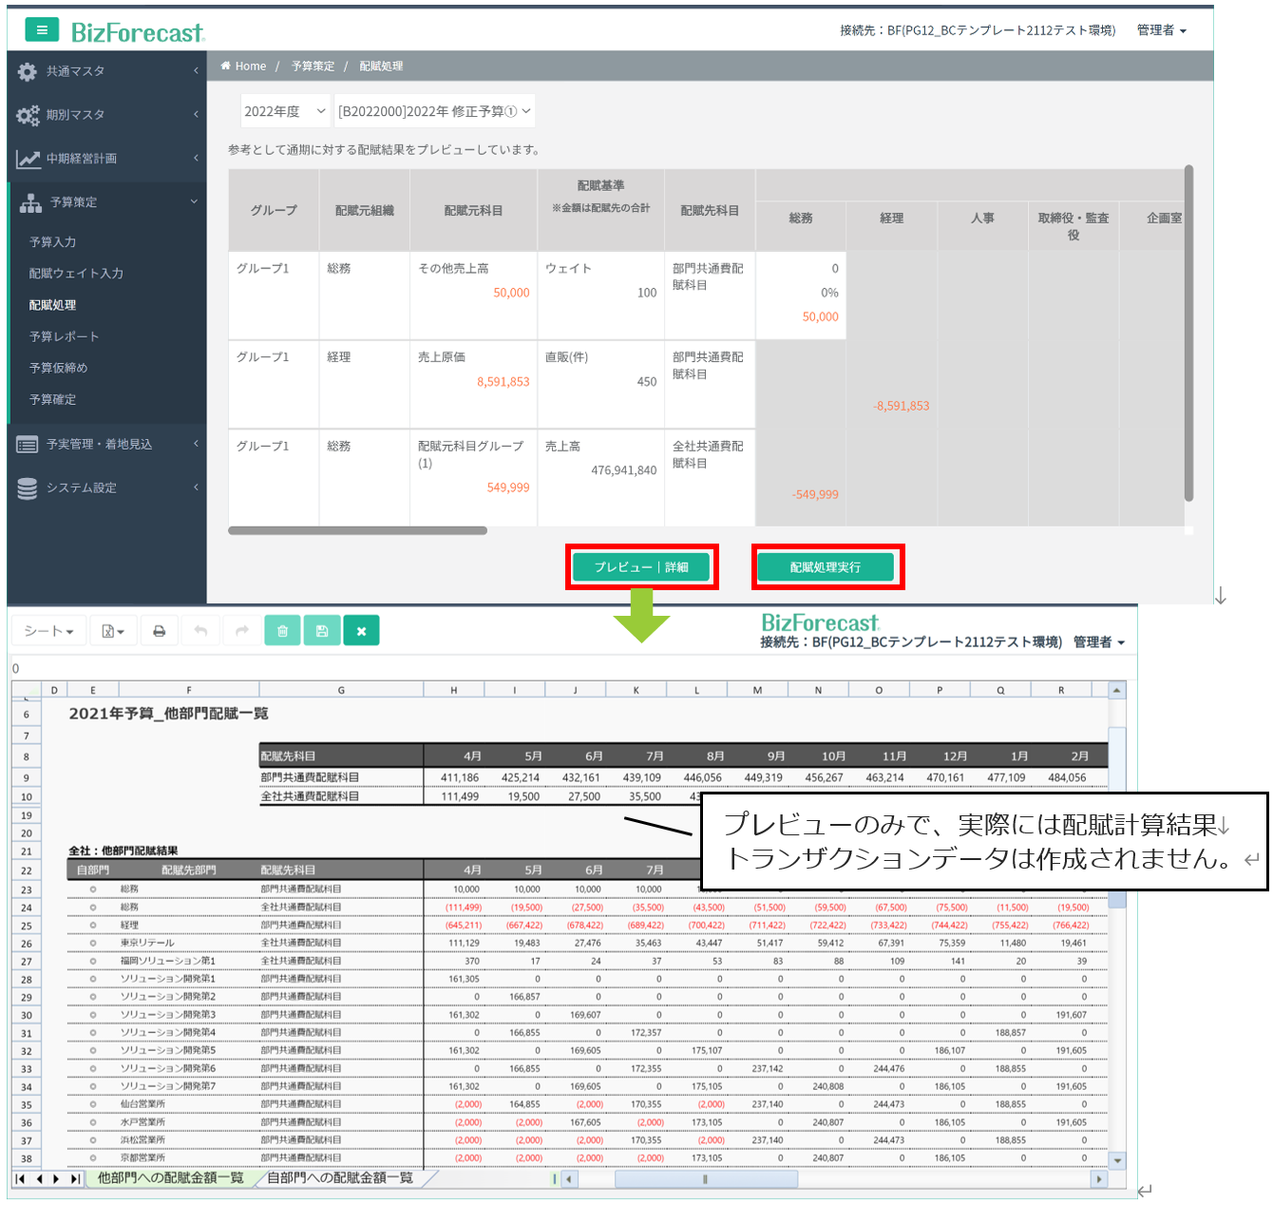Click the horizontal scrollbar under the allocation table

358,531
